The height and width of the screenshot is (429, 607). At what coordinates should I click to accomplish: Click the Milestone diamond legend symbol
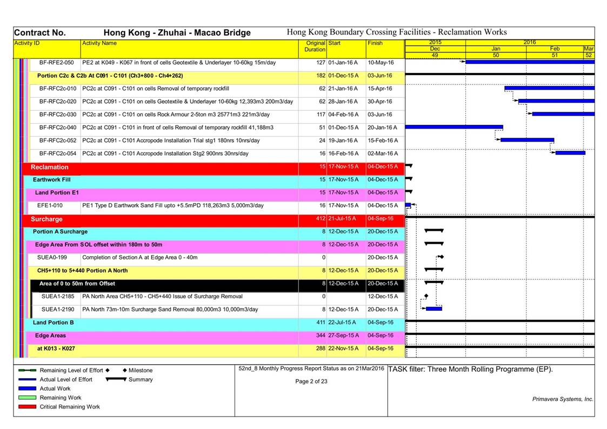click(x=125, y=370)
